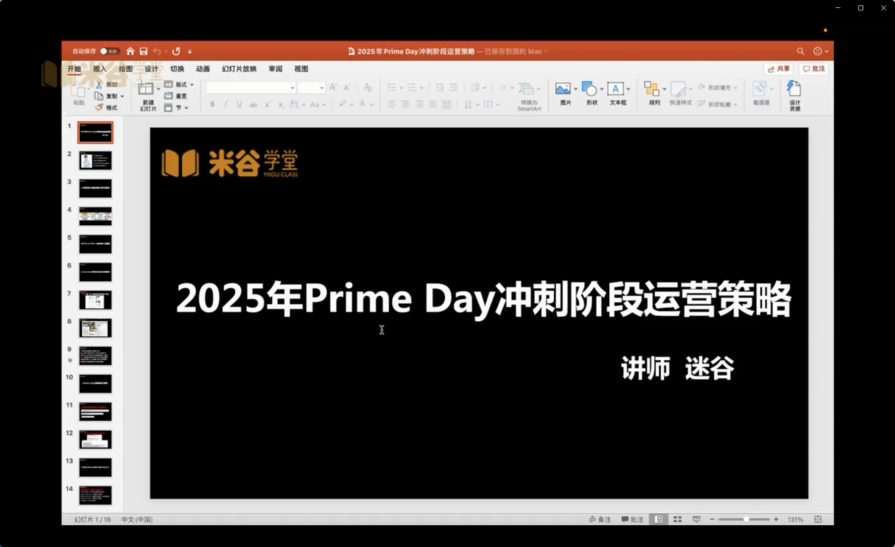The height and width of the screenshot is (547, 895).
Task: Toggle the 自动保存 autosave switch
Action: [x=108, y=51]
